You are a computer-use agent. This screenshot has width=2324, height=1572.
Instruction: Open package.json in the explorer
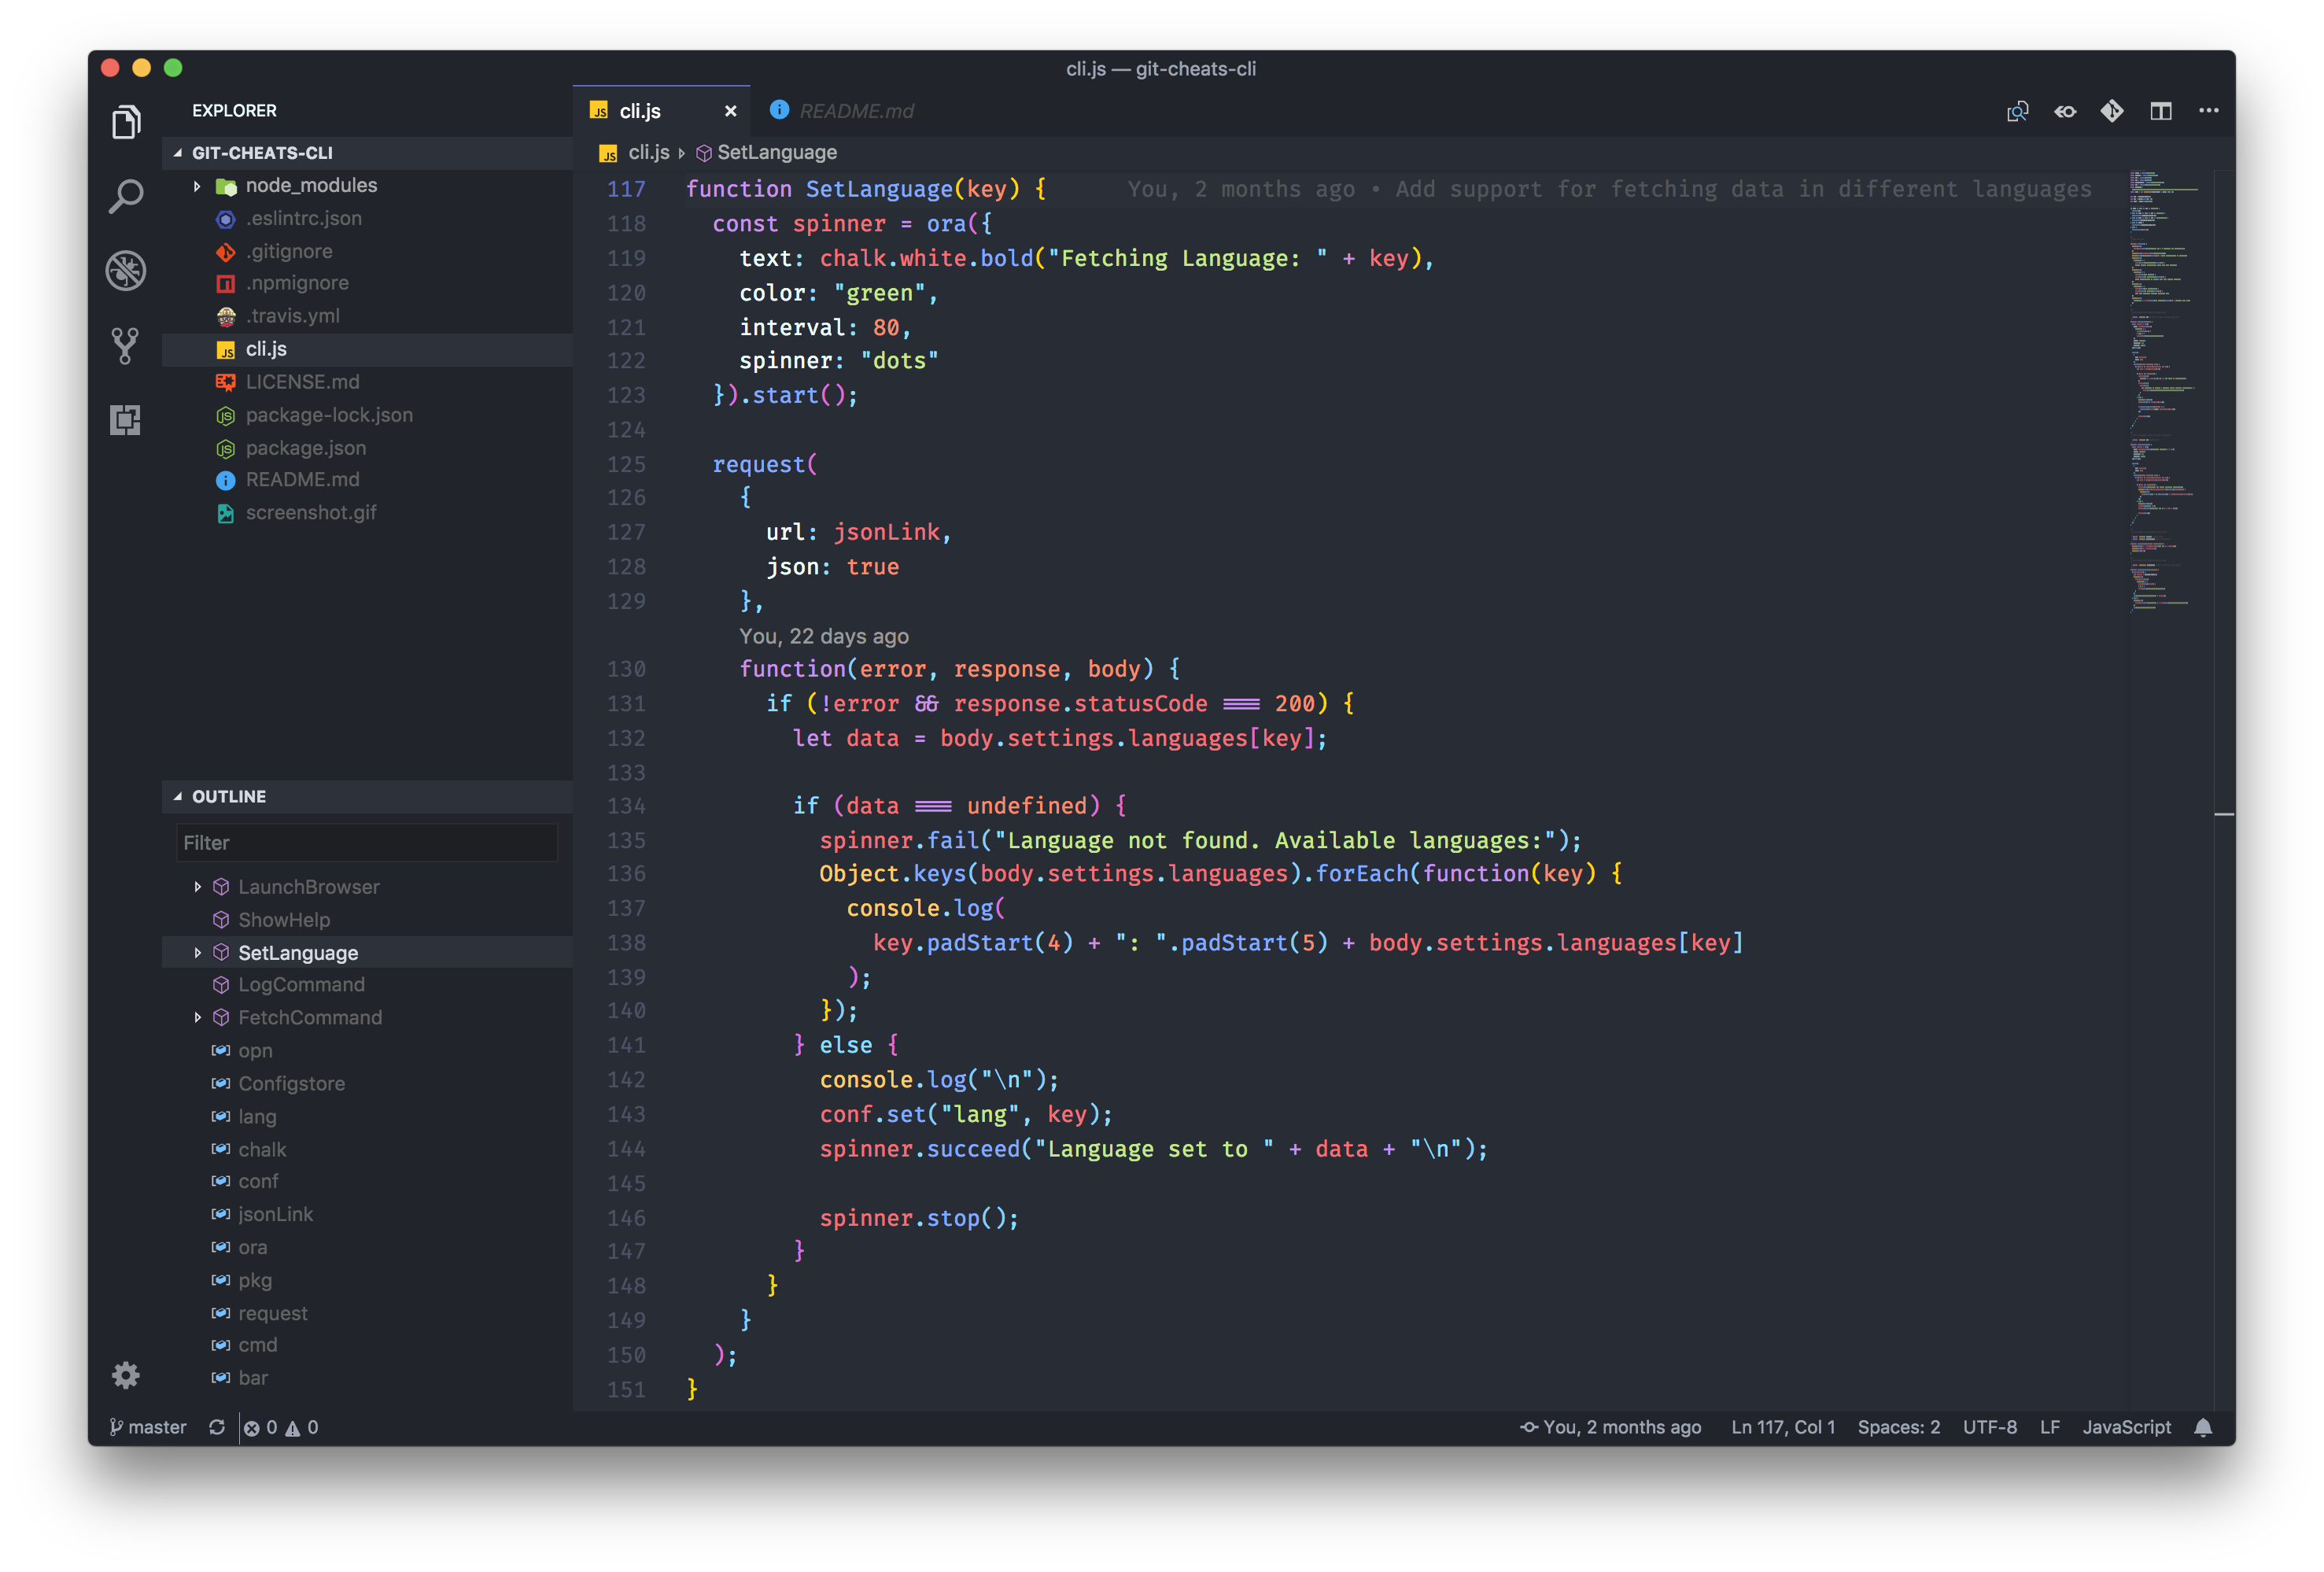click(305, 448)
